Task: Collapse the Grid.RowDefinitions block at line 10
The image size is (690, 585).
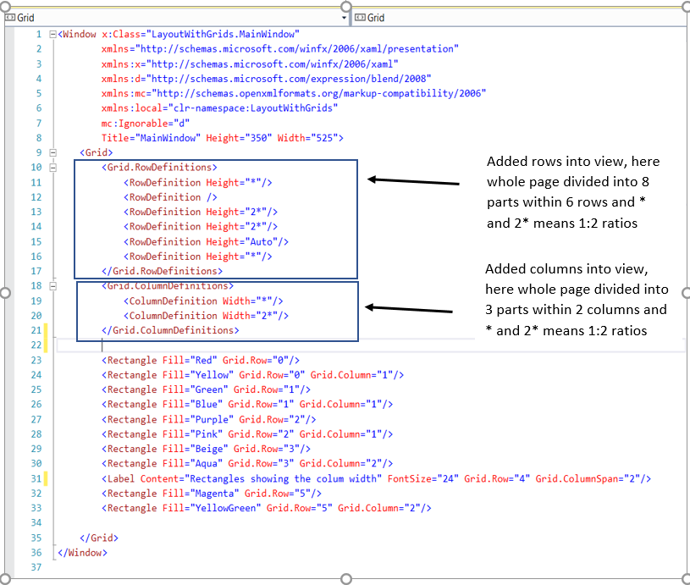Action: point(52,167)
